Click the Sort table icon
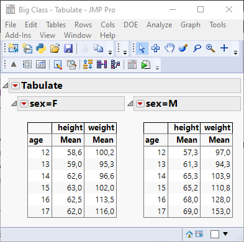Viewport: 244px width, 242px height. [x=88, y=65]
